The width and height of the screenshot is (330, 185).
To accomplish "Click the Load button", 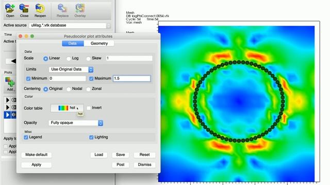I will coord(98,155).
